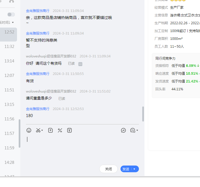This screenshot has height=187, width=200.
Task: Open the plus-slash quick calculation icon
Action: [x=60, y=130]
